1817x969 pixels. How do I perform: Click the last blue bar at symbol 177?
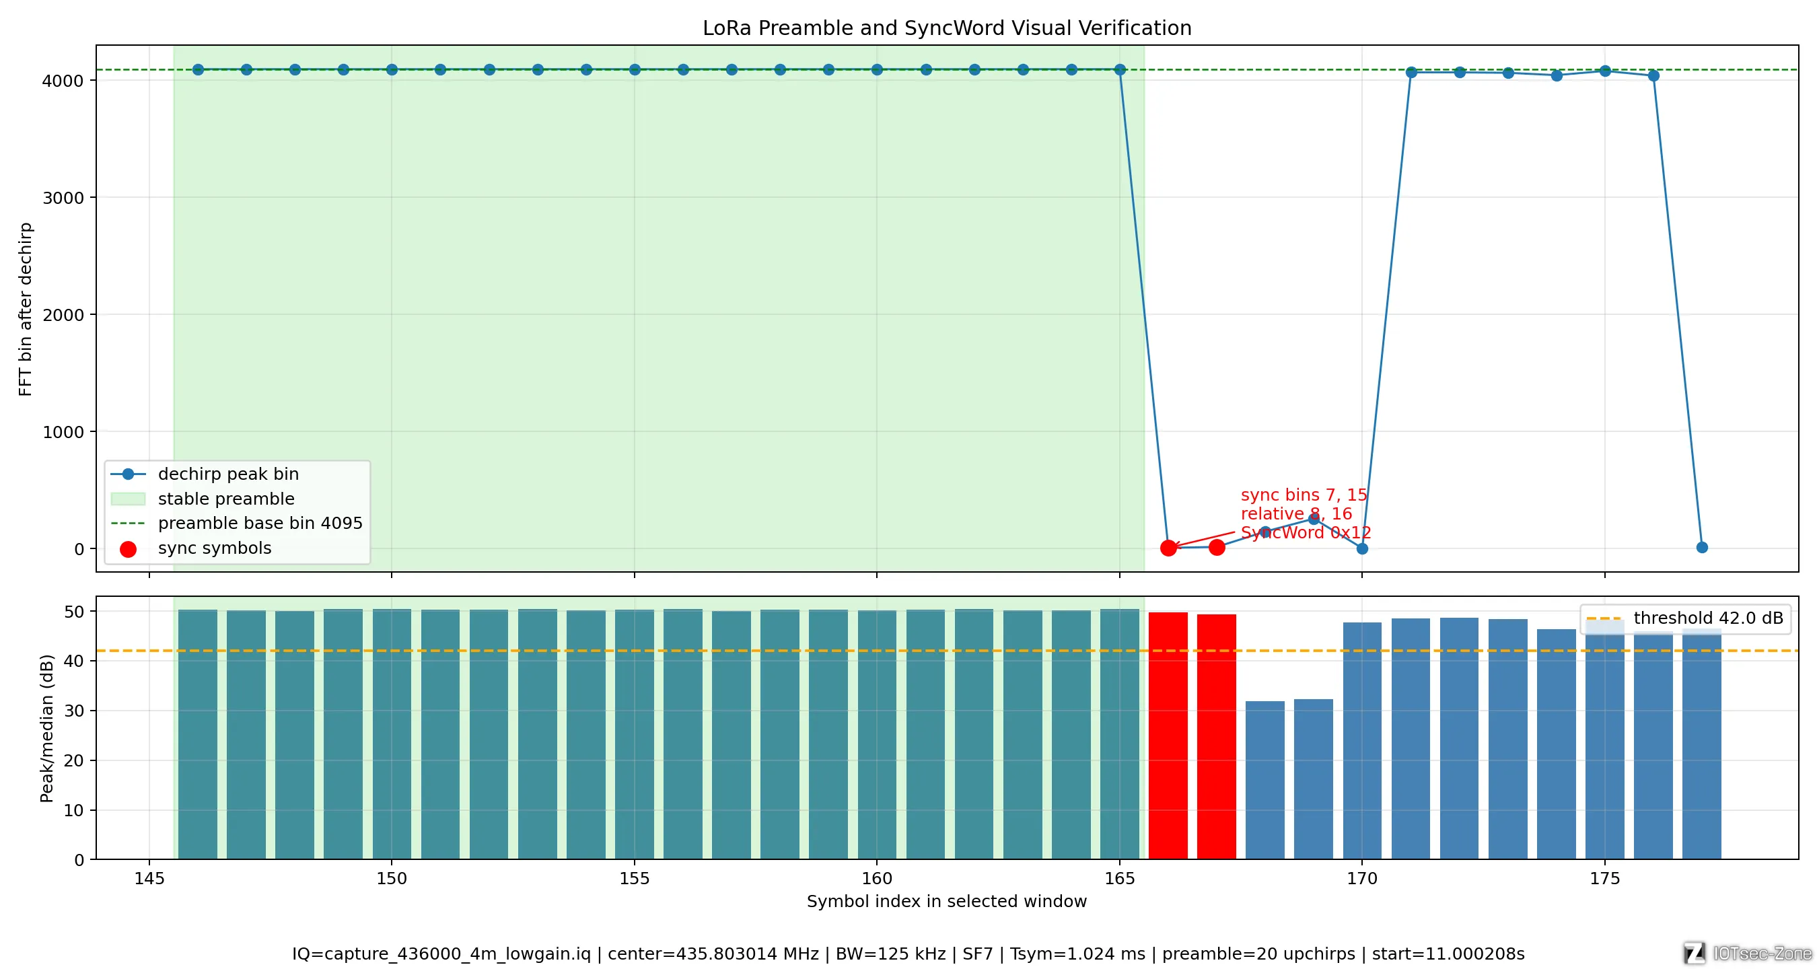pos(1702,744)
